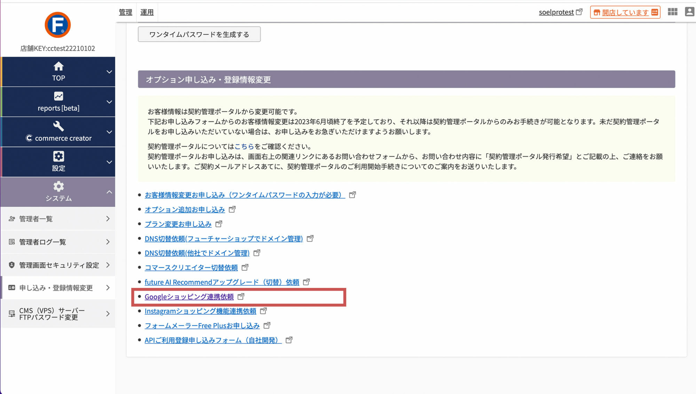
Task: Toggle the 開店しています store status button
Action: pos(625,13)
